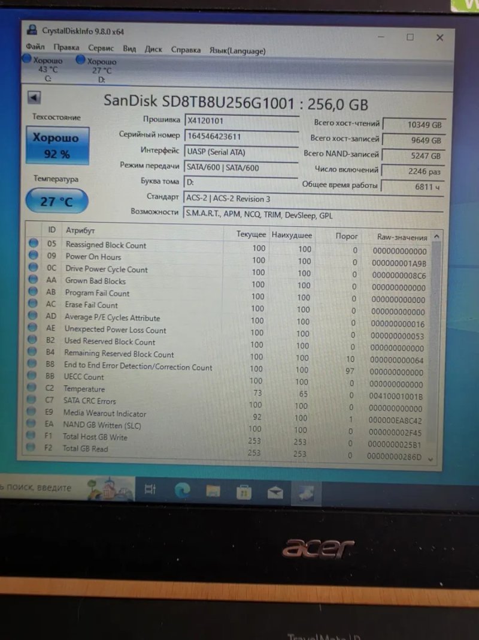The height and width of the screenshot is (640, 479).
Task: Click the NAND writes value 5247 GB
Action: click(x=413, y=155)
